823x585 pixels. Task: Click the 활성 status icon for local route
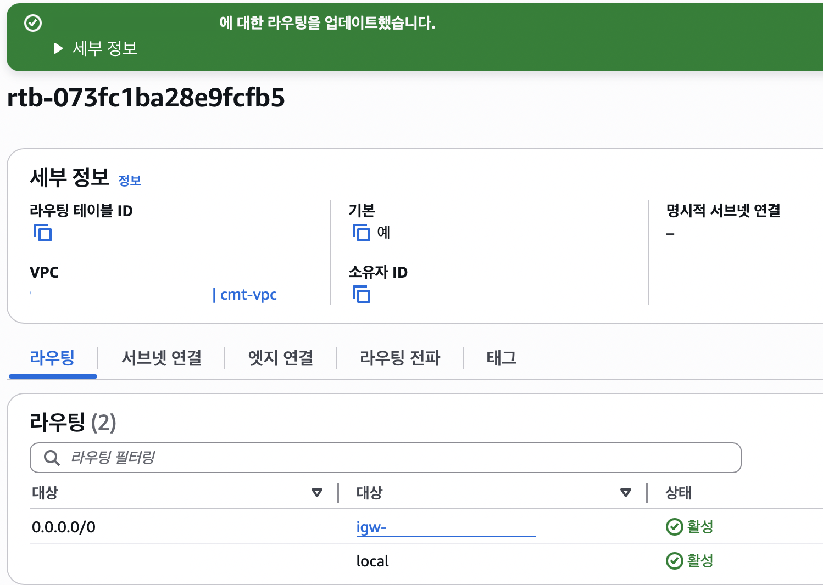click(x=674, y=561)
